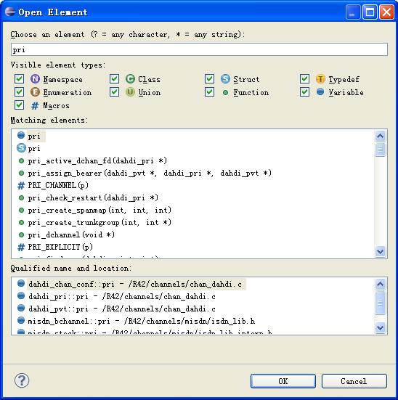Click the Enumeration E icon

coord(36,92)
